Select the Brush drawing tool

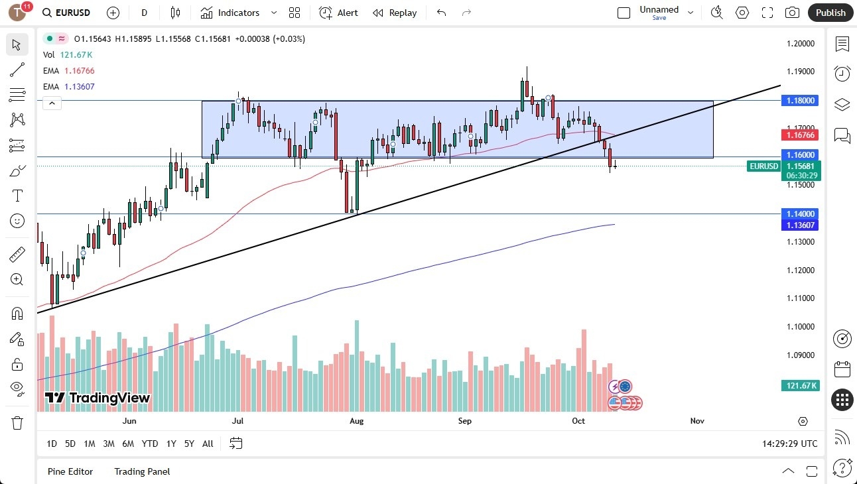tap(17, 170)
